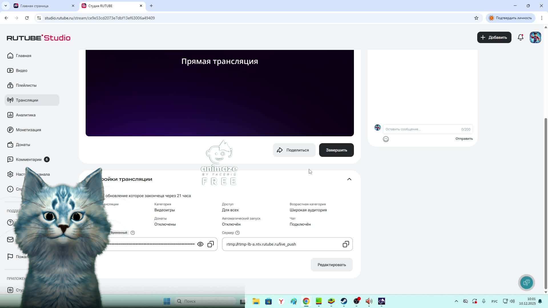Click the Редактировать button

tap(332, 265)
